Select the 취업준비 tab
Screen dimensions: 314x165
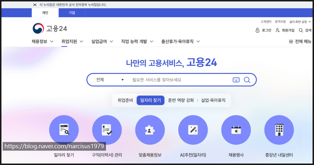click(x=125, y=100)
